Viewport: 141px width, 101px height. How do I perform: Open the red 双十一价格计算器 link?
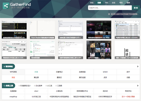128,97
